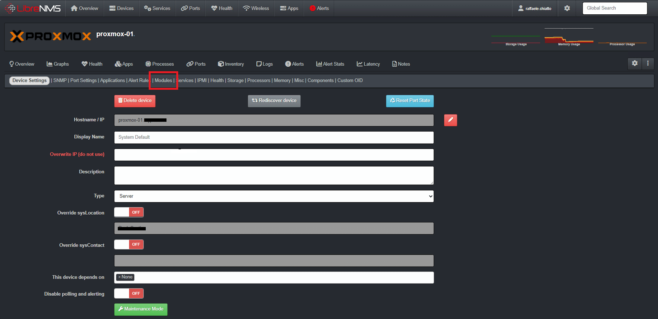Click the Maintenance Mode button
The width and height of the screenshot is (658, 319).
click(141, 309)
